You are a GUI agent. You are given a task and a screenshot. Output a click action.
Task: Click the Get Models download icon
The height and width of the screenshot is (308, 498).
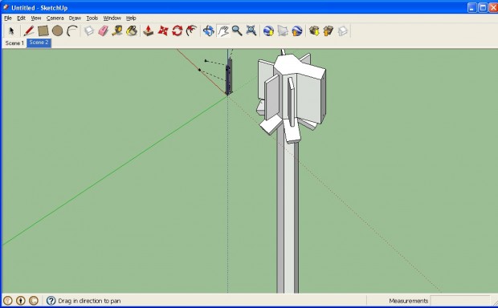314,30
